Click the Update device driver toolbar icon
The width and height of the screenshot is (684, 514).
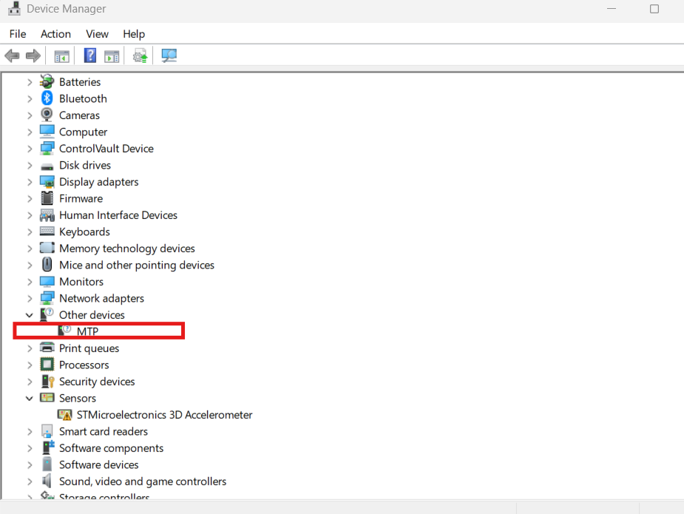(140, 56)
